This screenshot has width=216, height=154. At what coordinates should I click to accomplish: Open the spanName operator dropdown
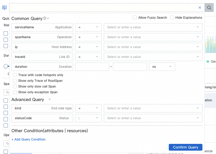(x=88, y=37)
